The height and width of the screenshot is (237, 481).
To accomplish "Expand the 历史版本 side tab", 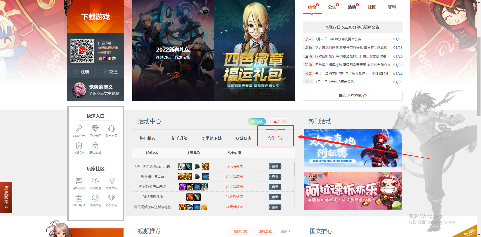I will pos(6,197).
